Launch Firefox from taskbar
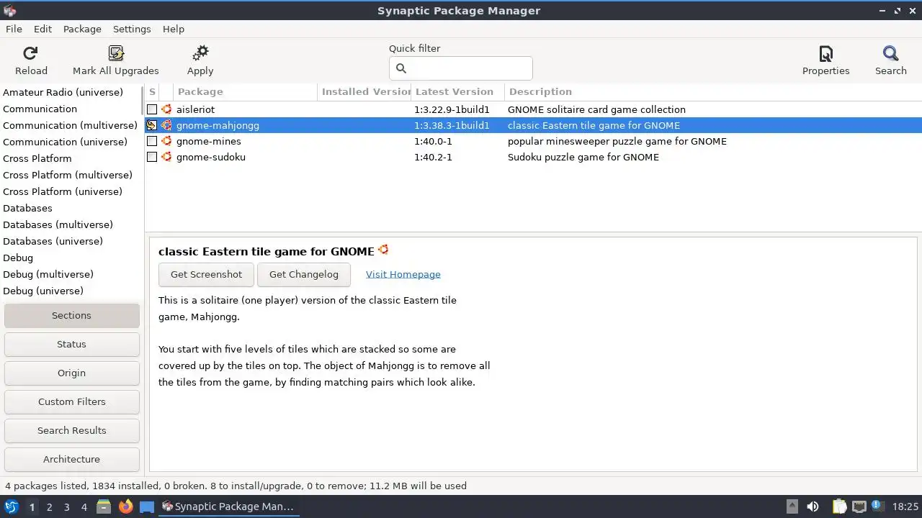Screen dimensions: 922x518 126,506
